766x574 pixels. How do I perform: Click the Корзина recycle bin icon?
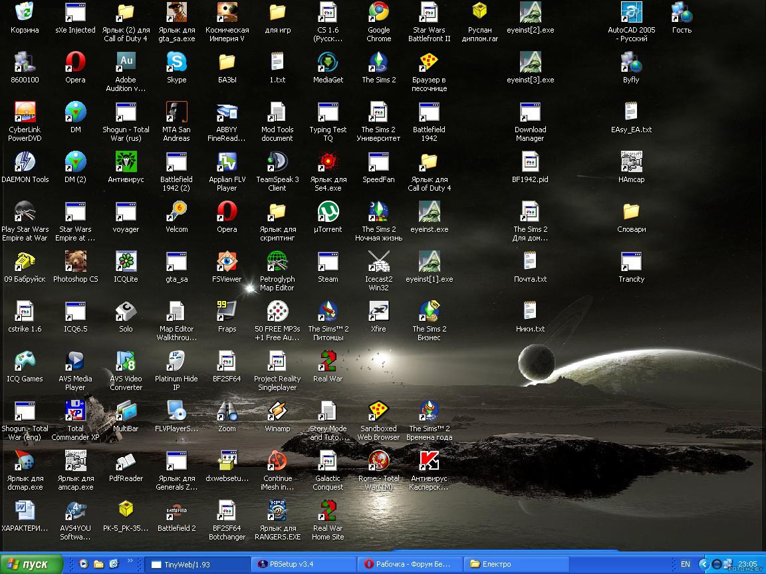pos(25,13)
